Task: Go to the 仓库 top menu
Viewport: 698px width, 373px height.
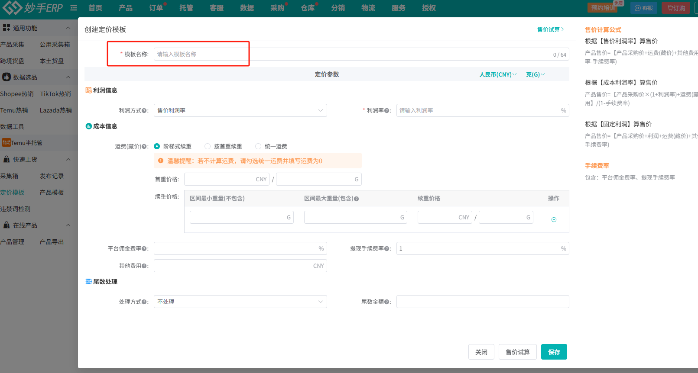Action: pos(308,8)
